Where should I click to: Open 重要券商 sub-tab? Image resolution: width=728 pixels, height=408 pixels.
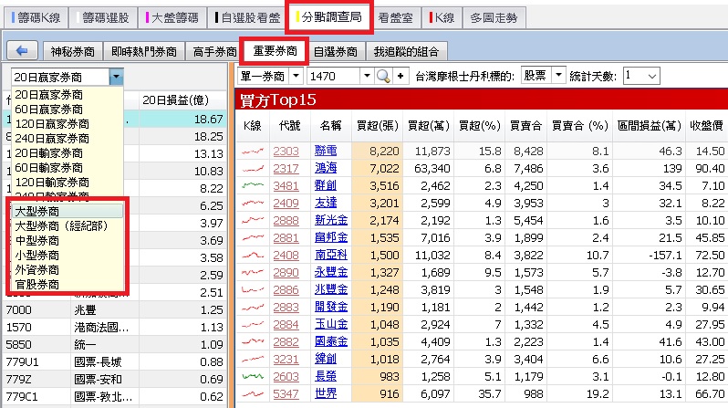pyautogui.click(x=275, y=50)
